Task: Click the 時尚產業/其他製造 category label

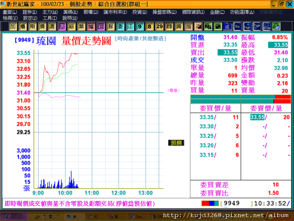Action: [141, 39]
